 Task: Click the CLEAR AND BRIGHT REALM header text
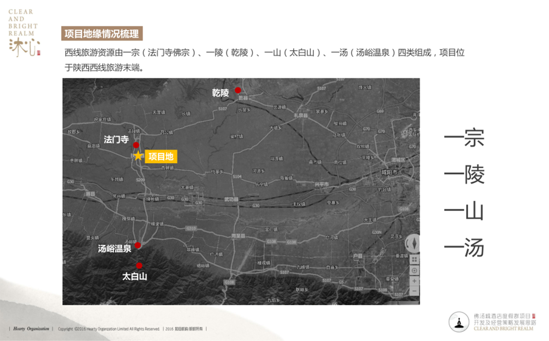tap(23, 23)
